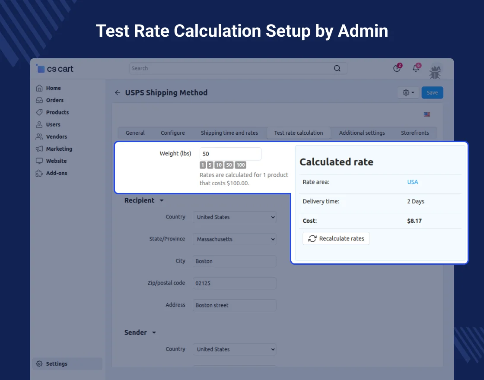
Task: Click the back arrow beside USPS Shipping Method
Action: [x=118, y=93]
